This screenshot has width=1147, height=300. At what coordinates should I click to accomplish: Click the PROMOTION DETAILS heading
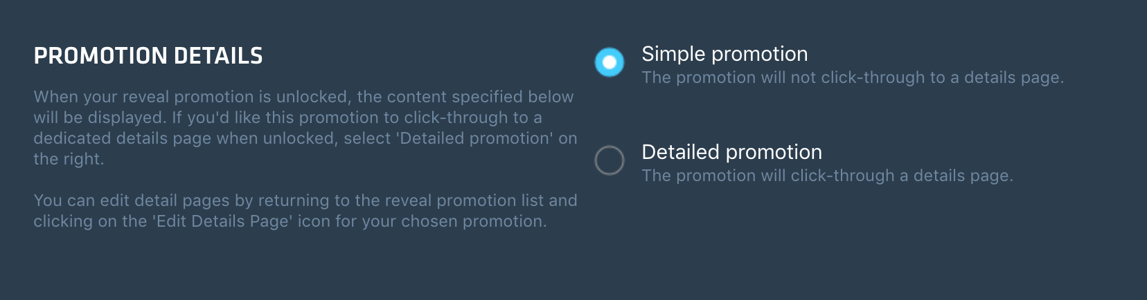coord(148,56)
